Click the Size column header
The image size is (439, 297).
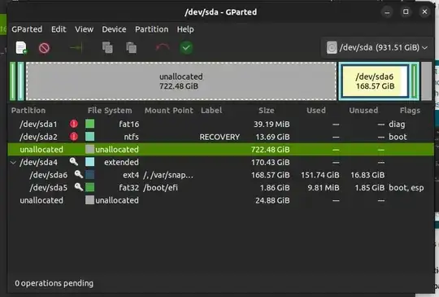pyautogui.click(x=267, y=111)
